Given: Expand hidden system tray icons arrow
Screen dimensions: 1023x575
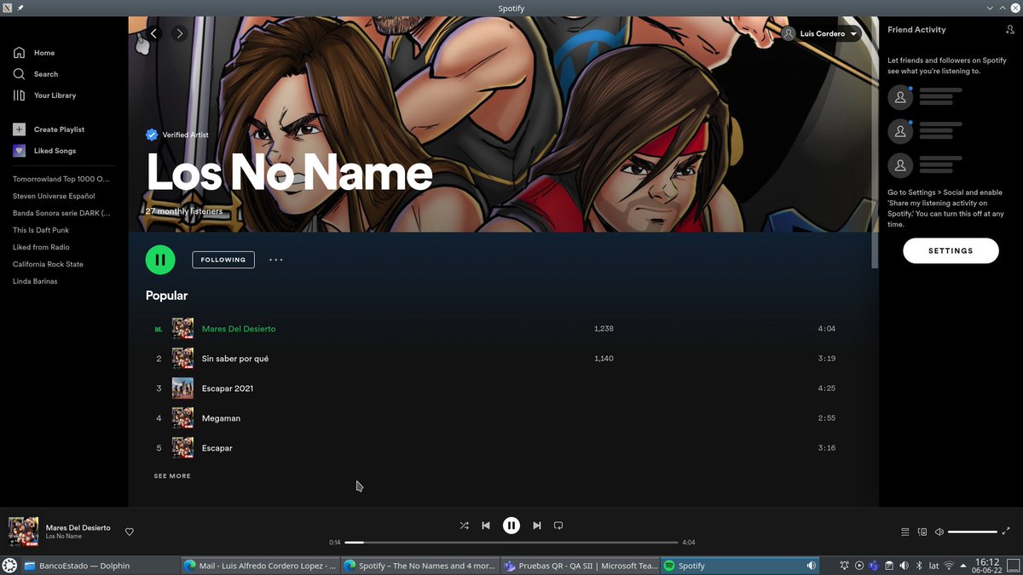Looking at the screenshot, I should click(x=964, y=566).
